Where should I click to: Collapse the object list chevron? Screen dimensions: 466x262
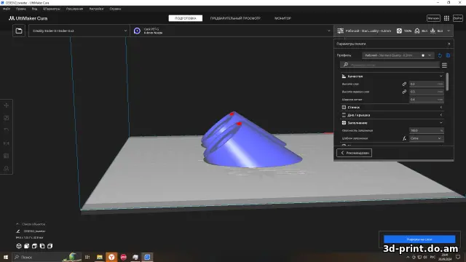[17, 224]
